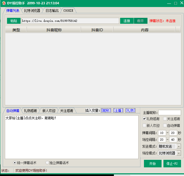This screenshot has height=176, width=184.
Task: Select the 自动弹幕 tab
Action: pyautogui.click(x=13, y=111)
